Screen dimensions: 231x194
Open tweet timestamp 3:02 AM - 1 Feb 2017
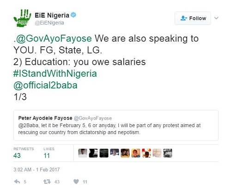(36, 170)
